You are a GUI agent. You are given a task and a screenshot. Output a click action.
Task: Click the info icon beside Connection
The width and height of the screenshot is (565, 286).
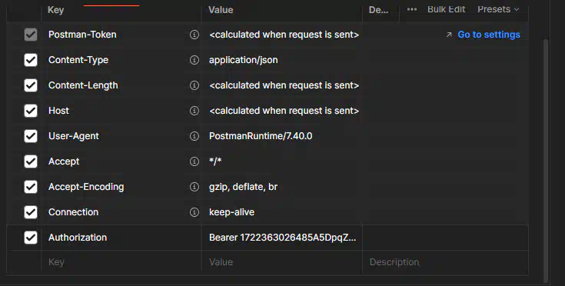click(x=194, y=212)
